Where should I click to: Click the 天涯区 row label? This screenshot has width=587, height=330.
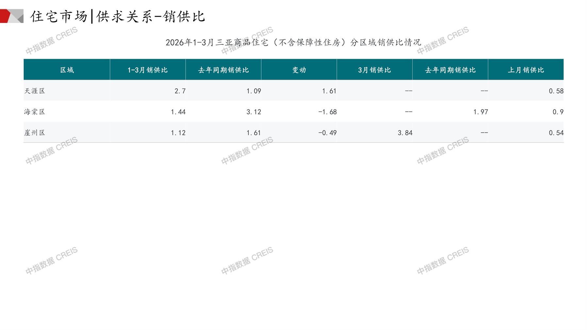click(35, 91)
